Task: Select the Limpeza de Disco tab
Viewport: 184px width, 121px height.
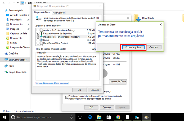Action: (42, 12)
